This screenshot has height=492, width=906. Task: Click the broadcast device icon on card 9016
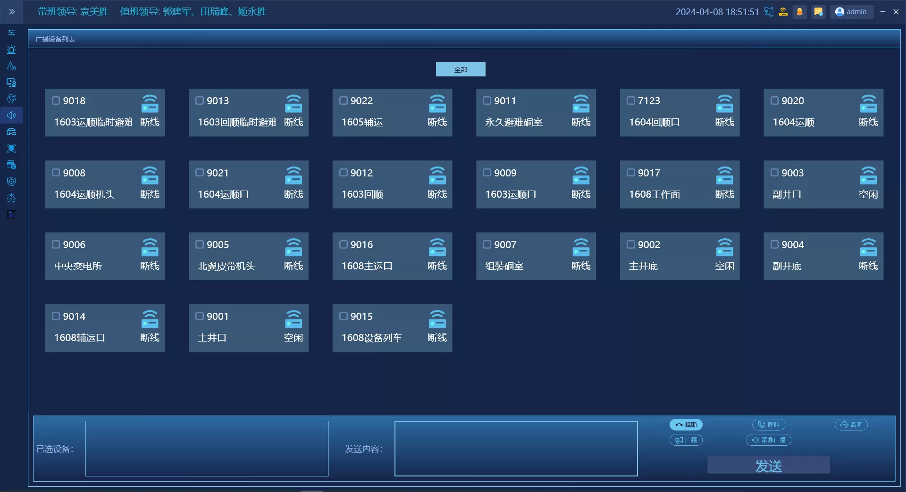coord(437,247)
